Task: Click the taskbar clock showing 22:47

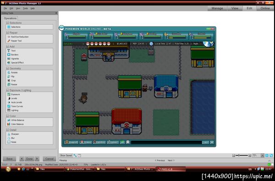Action: pos(268,169)
